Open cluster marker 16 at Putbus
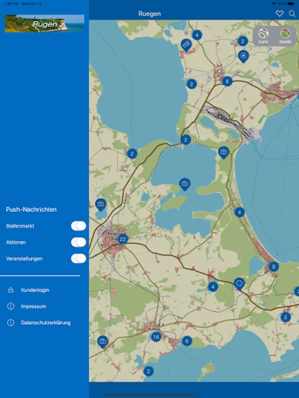 pyautogui.click(x=156, y=337)
